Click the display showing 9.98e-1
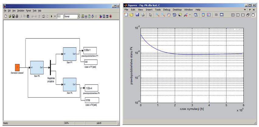This screenshot has width=259, height=127. coord(90,50)
